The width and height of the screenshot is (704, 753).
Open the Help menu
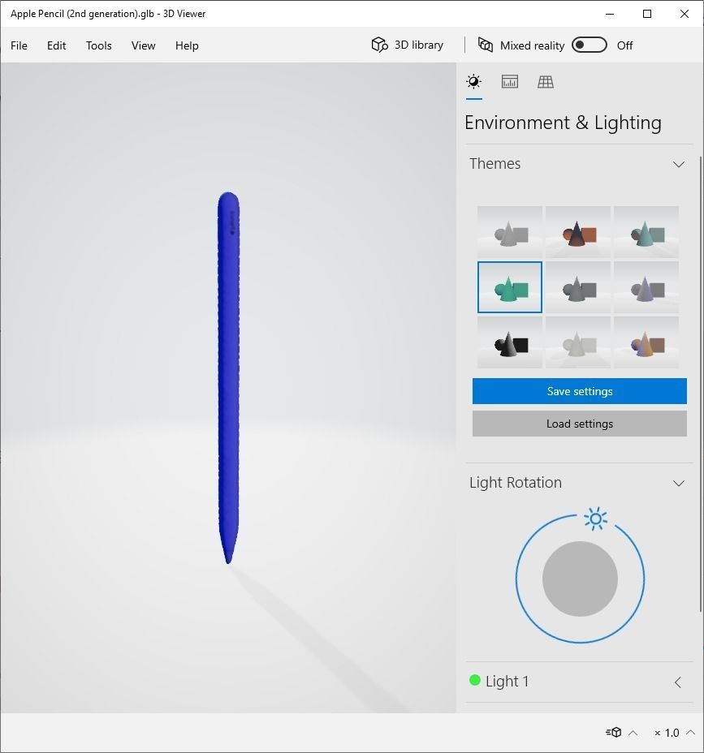click(187, 45)
